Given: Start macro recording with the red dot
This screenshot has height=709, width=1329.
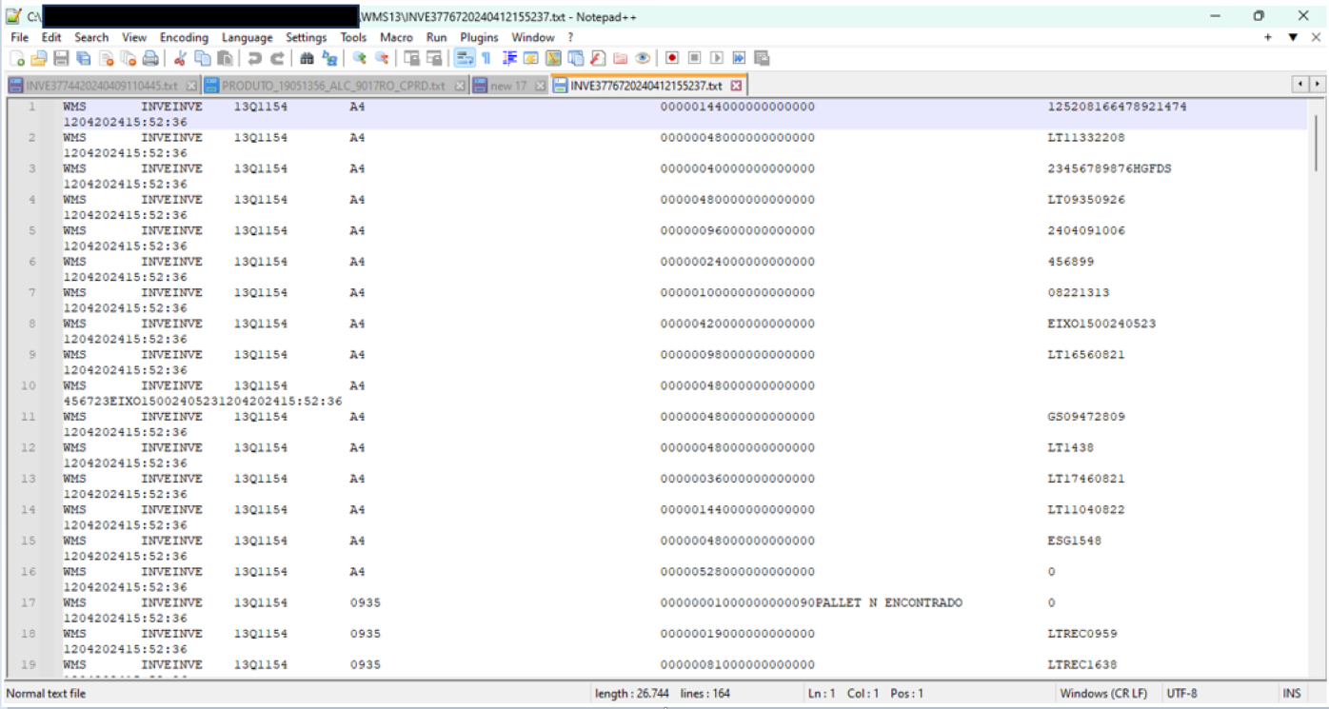Looking at the screenshot, I should [x=672, y=58].
